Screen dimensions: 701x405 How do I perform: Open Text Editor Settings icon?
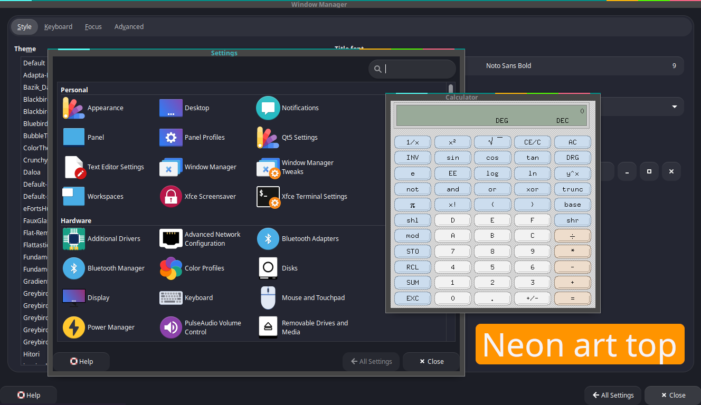click(74, 167)
